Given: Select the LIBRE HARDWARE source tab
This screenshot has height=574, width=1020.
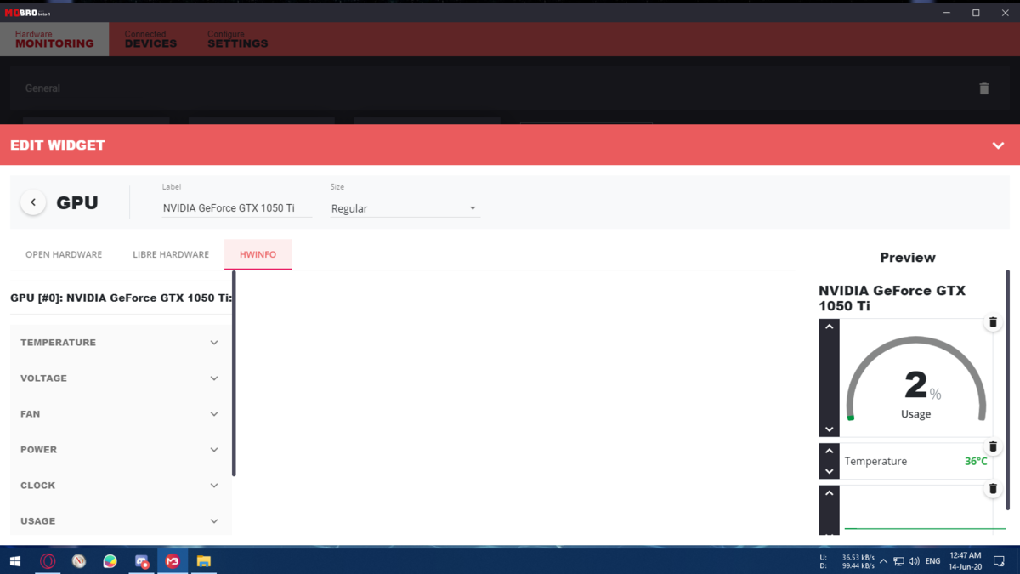Looking at the screenshot, I should (x=171, y=254).
